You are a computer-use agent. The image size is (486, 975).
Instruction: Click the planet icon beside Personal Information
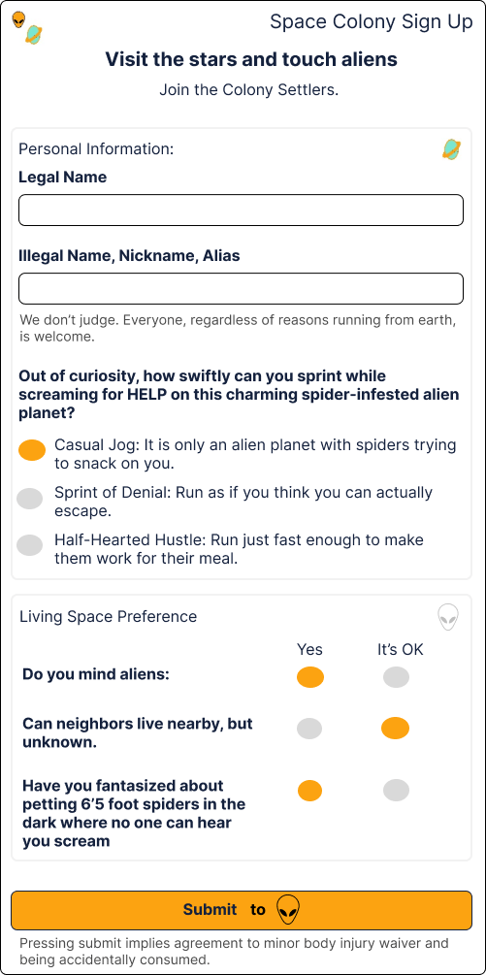pyautogui.click(x=451, y=149)
